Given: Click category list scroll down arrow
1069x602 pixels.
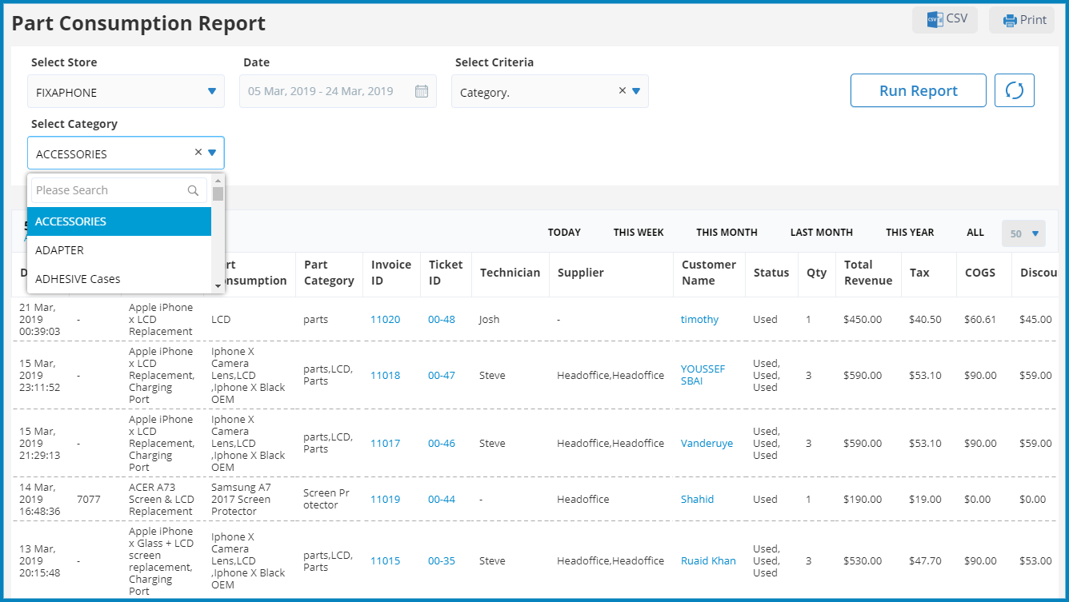Looking at the screenshot, I should coord(218,285).
